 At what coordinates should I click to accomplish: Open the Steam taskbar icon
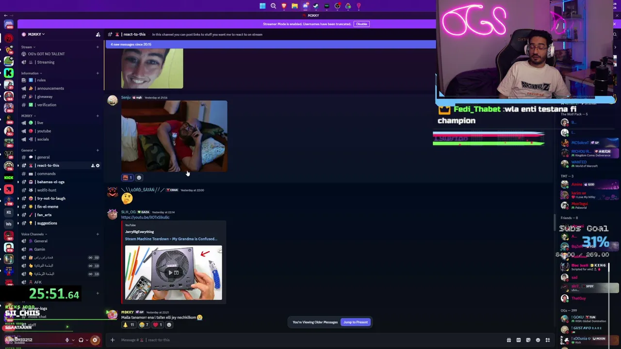pyautogui.click(x=316, y=6)
